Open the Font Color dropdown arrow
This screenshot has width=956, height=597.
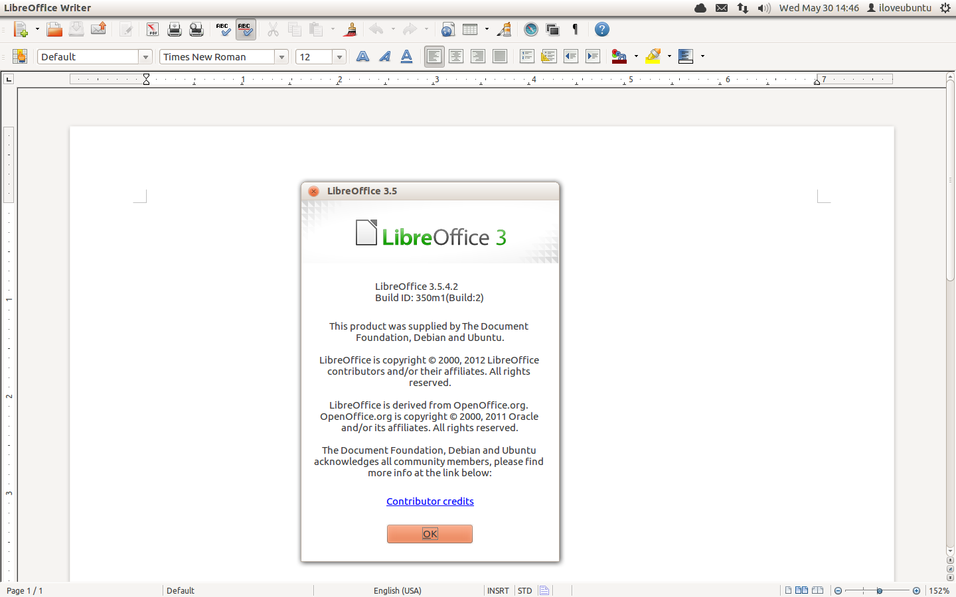coord(636,56)
